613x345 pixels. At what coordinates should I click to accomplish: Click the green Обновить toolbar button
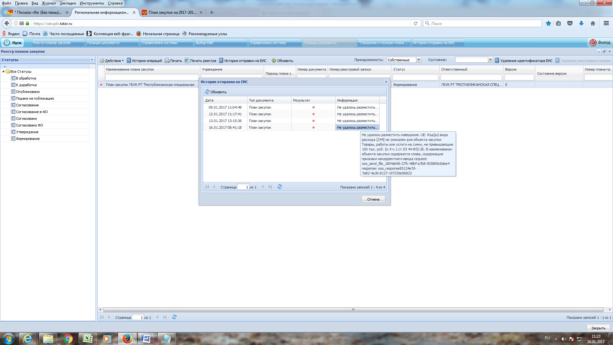click(x=282, y=61)
